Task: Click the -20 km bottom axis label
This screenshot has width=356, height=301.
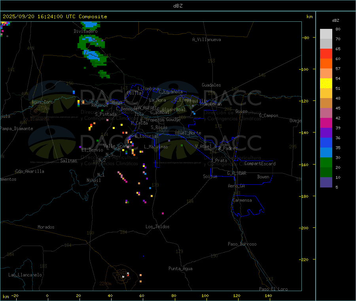Action: tap(15, 295)
